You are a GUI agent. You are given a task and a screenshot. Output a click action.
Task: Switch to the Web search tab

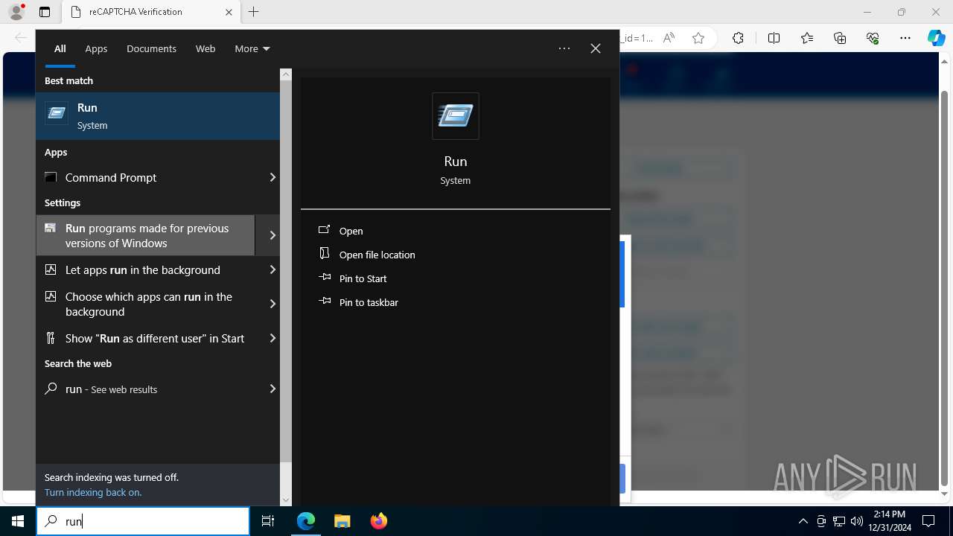[x=205, y=48]
